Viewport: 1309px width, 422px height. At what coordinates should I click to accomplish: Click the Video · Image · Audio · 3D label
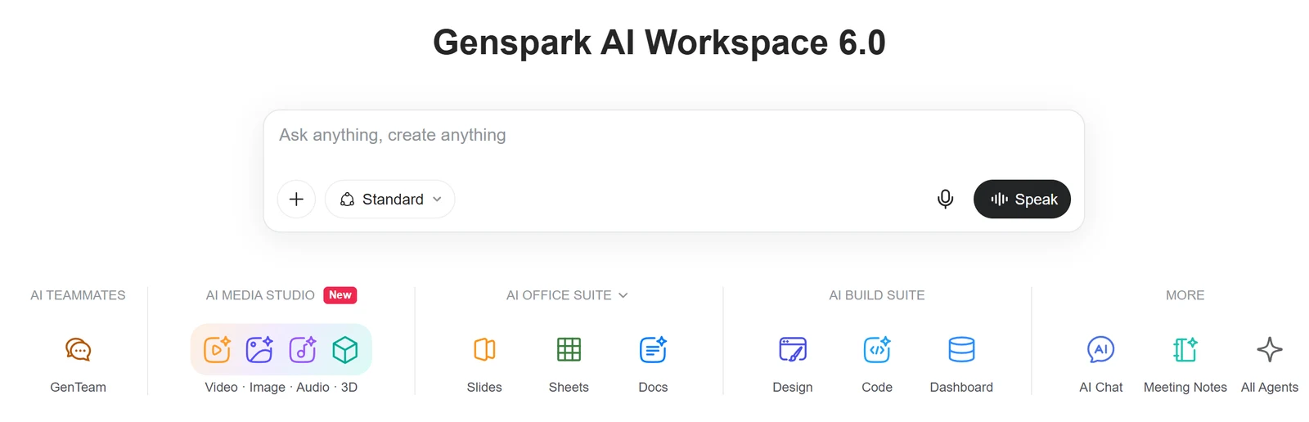point(281,388)
